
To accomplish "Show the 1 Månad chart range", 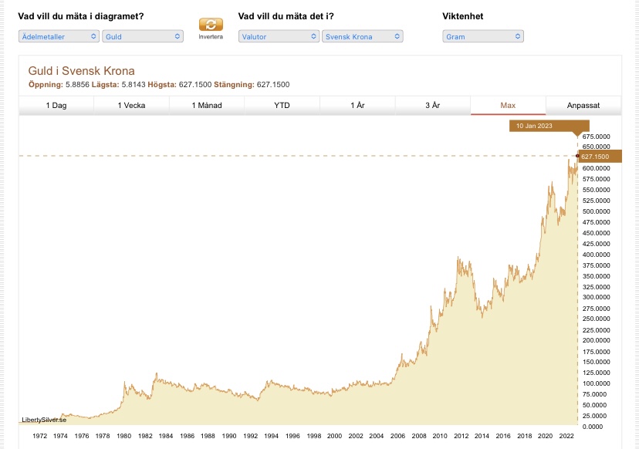I will (x=207, y=105).
